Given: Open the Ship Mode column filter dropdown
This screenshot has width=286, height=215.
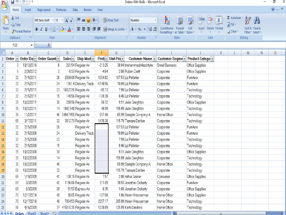Looking at the screenshot, I should pos(93,59).
